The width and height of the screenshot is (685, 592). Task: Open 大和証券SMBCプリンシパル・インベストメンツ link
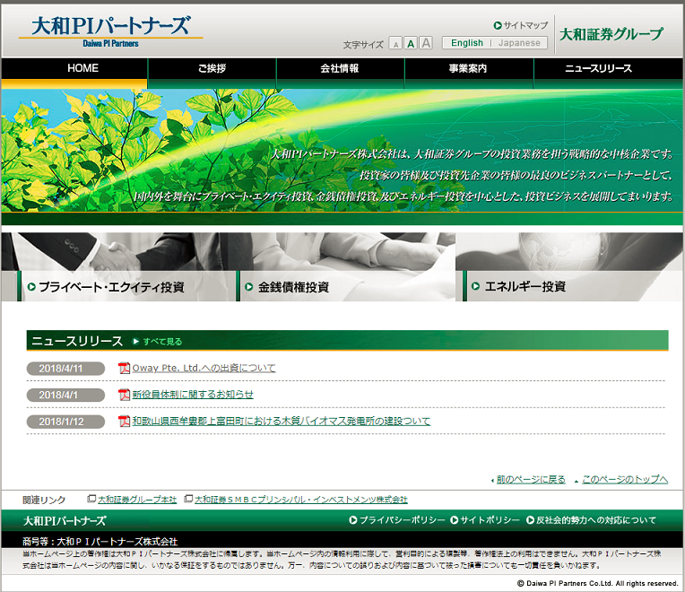click(301, 500)
